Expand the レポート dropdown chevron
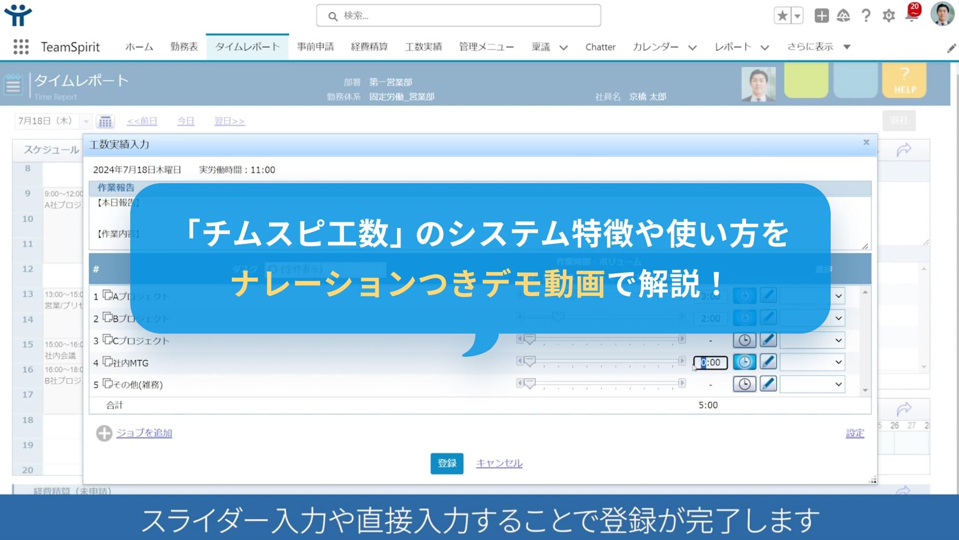Screen dimensions: 959x540 point(765,47)
